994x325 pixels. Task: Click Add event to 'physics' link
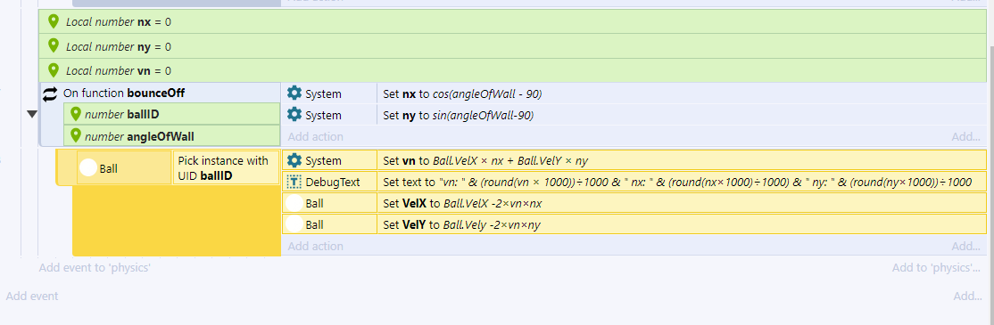(95, 267)
